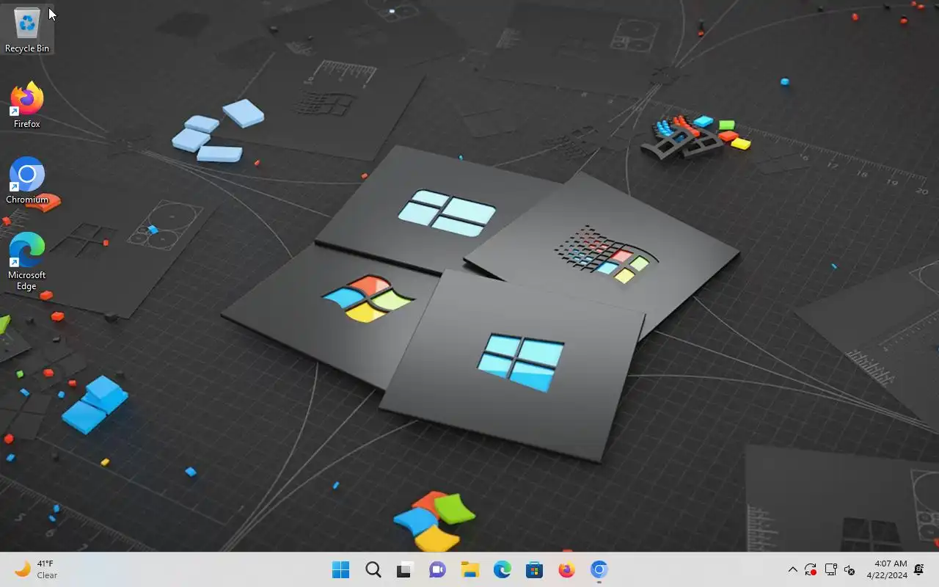
Task: Click the muted volume tray icon
Action: (x=850, y=569)
